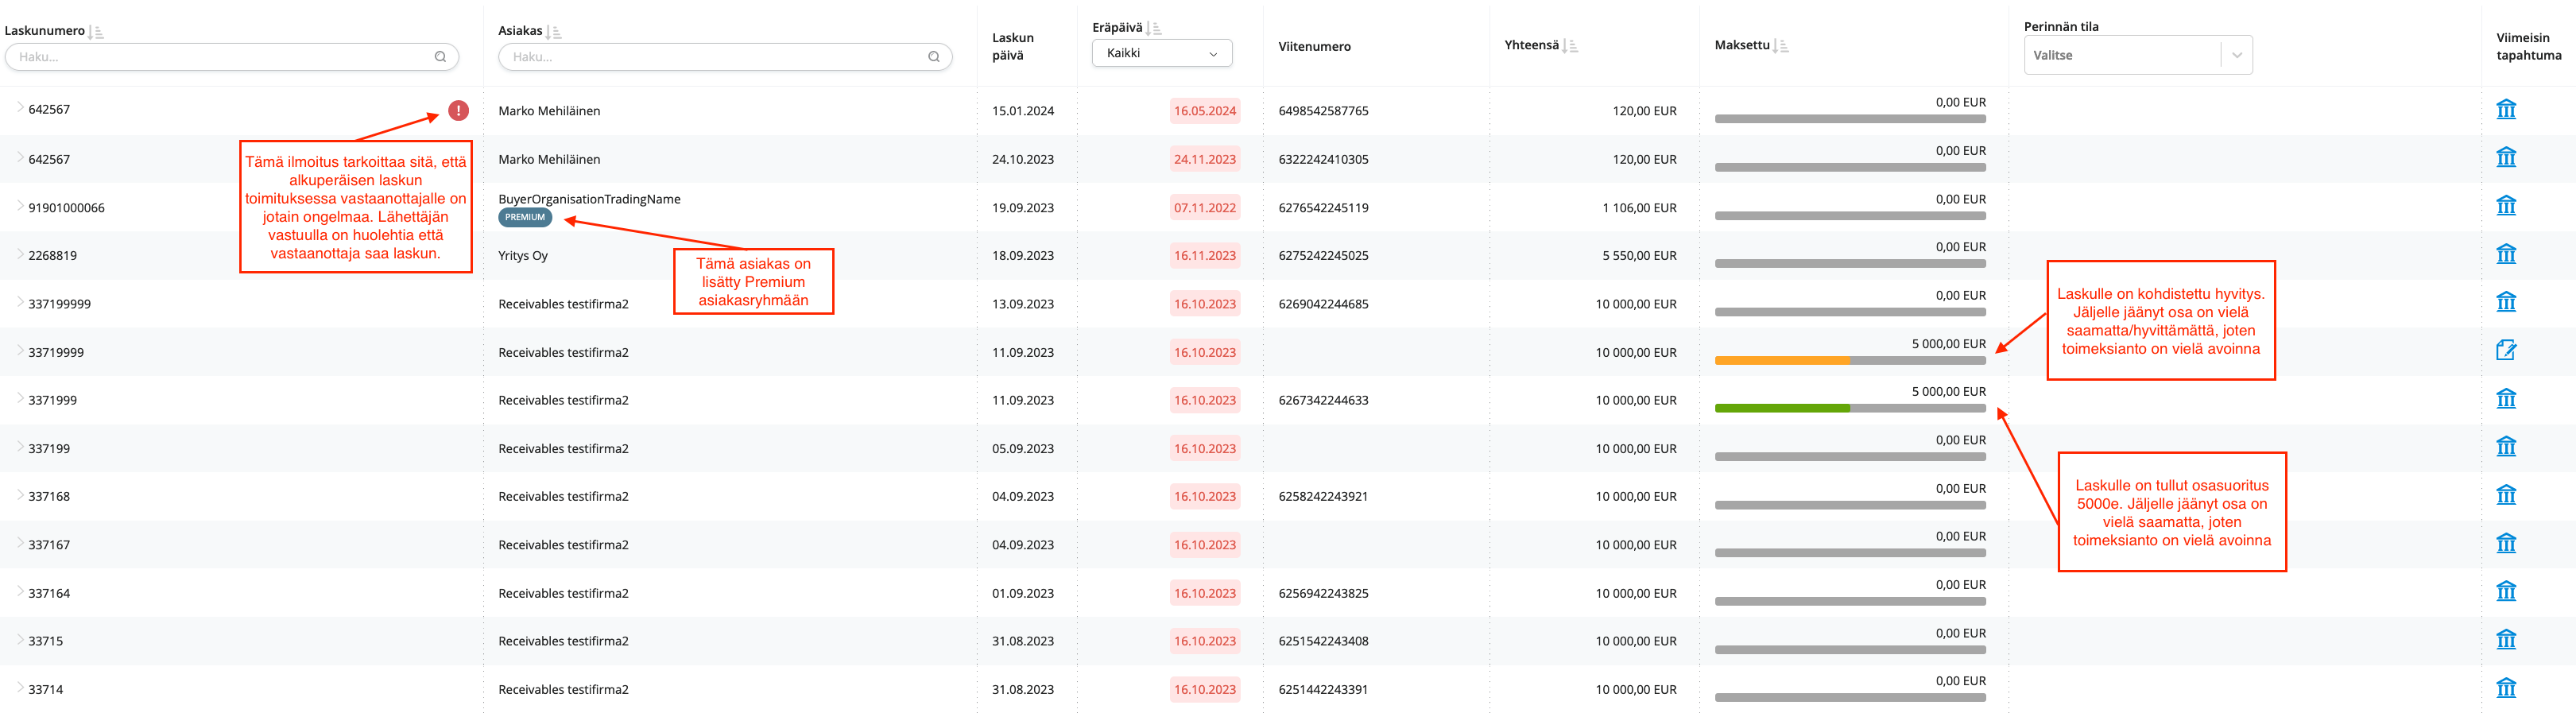Click the bank icon for invoice 91901000066
2576x713 pixels.
click(2505, 206)
